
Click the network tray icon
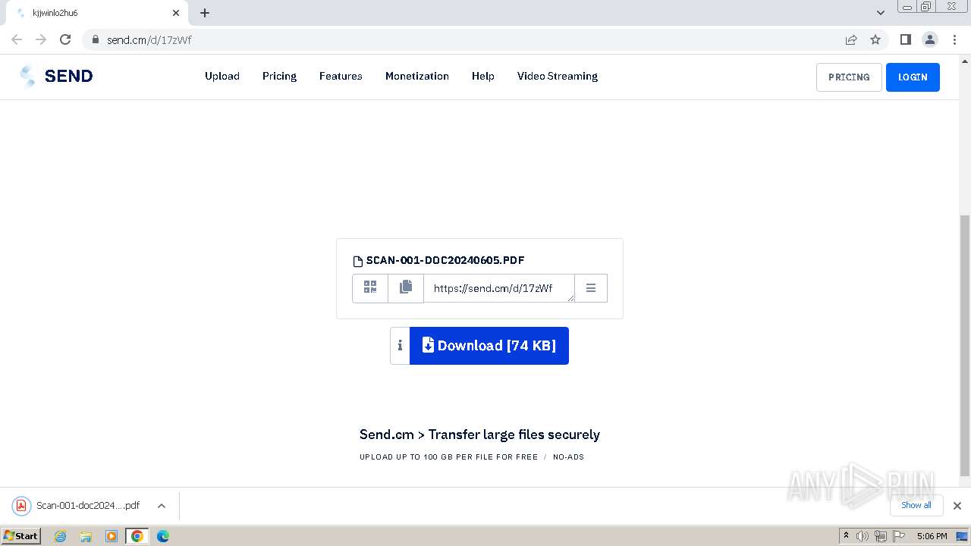pos(881,536)
